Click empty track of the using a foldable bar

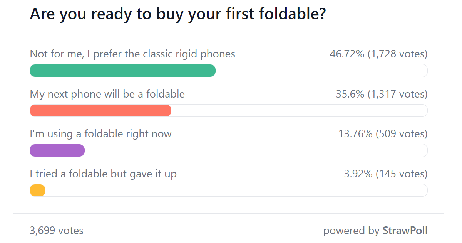(x=256, y=150)
